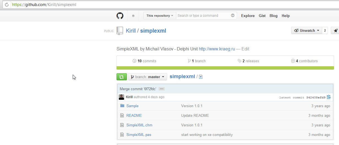The width and height of the screenshot is (339, 145).
Task: Copy the latest commit SHA clipboard icon
Action: tap(329, 97)
